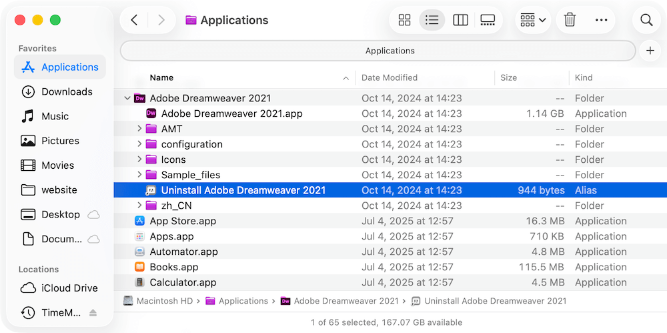Click Macintosh HD in the path bar
This screenshot has width=667, height=333.
pyautogui.click(x=158, y=301)
